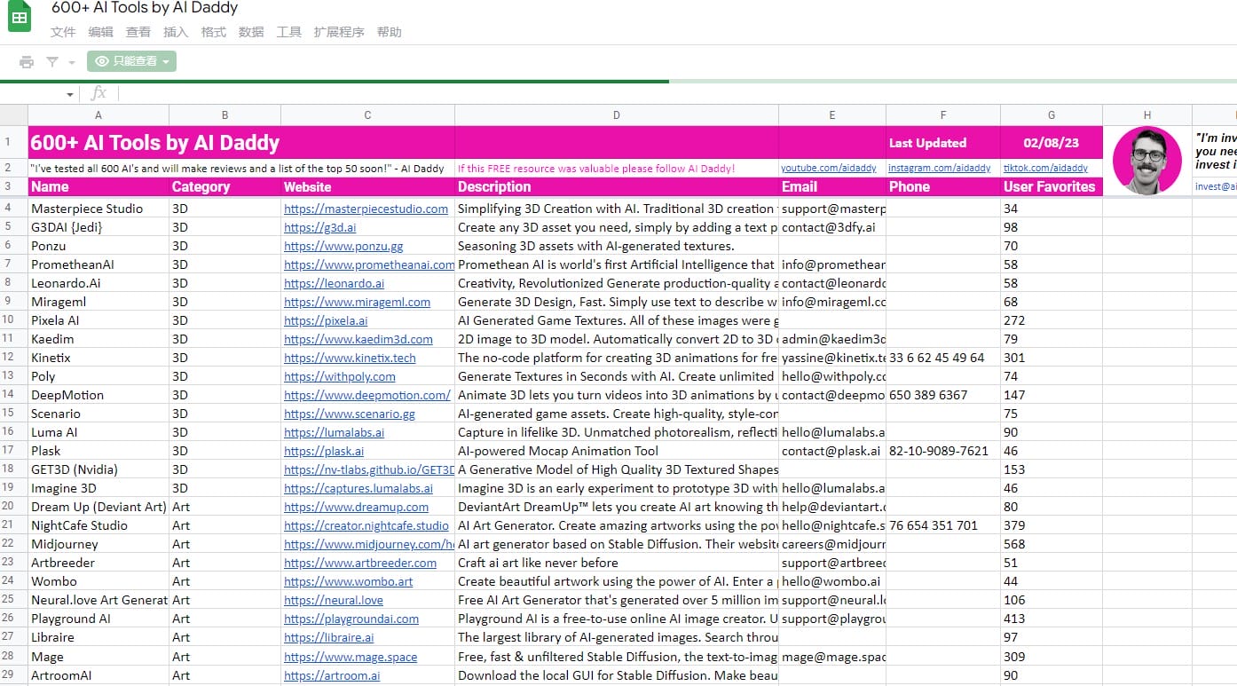The width and height of the screenshot is (1237, 686).
Task: Open the www.midjourney.com link
Action: [369, 544]
